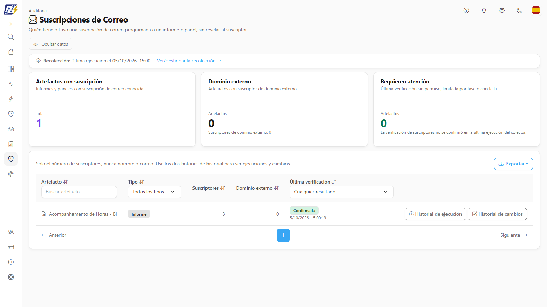
Task: Click the Informe type badge
Action: tap(139, 214)
